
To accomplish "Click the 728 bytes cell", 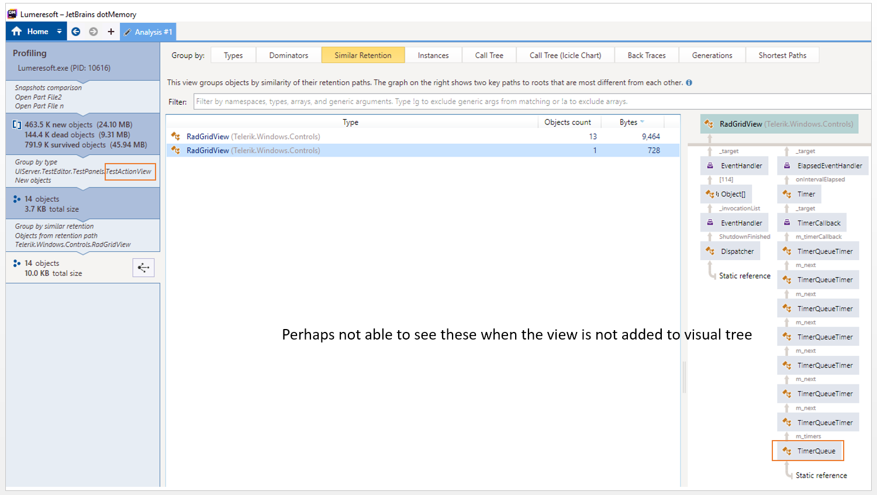I will point(654,150).
